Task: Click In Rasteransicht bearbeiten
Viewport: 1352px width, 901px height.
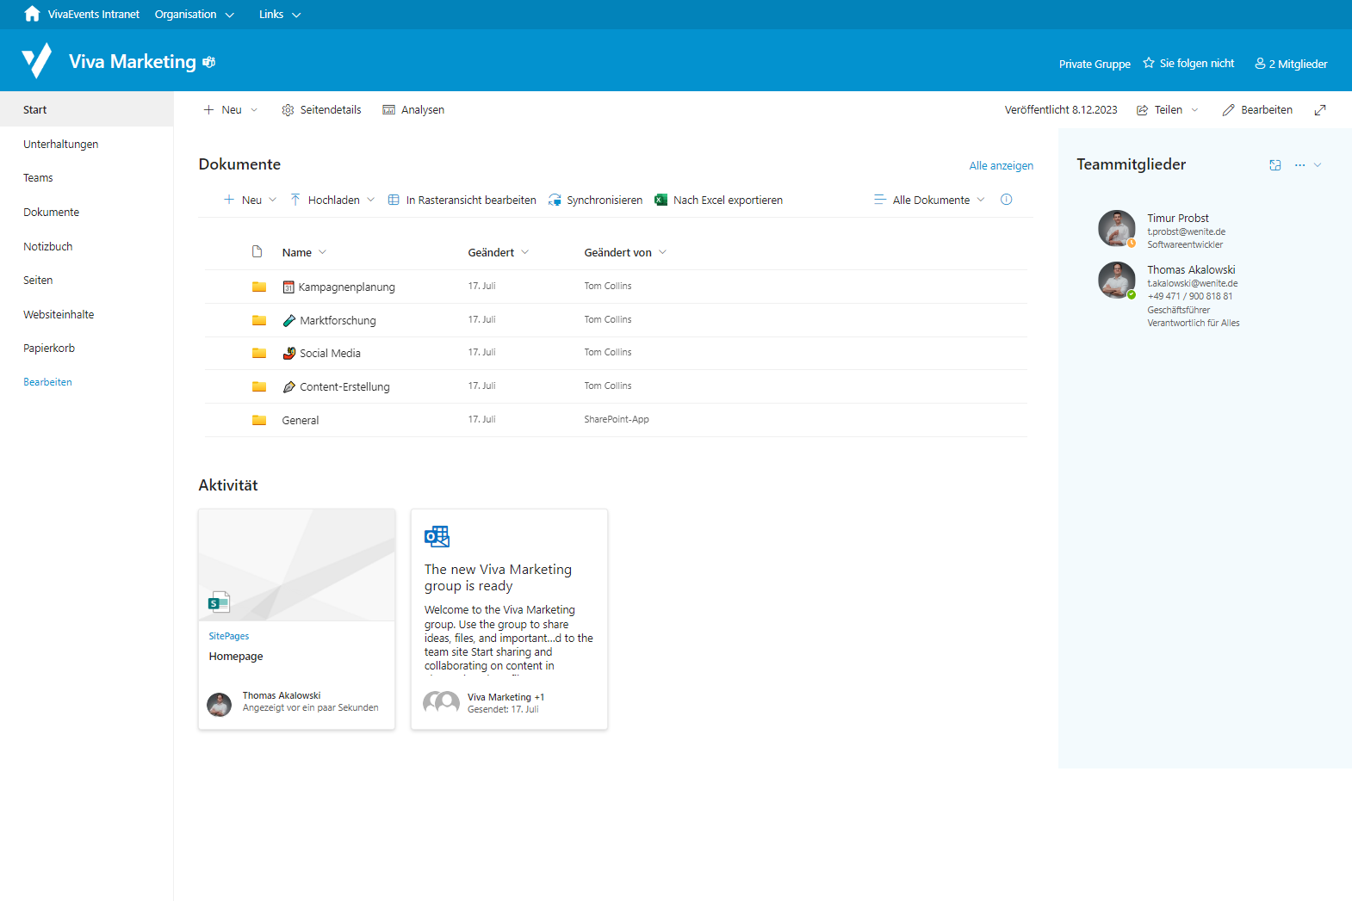Action: pos(462,200)
